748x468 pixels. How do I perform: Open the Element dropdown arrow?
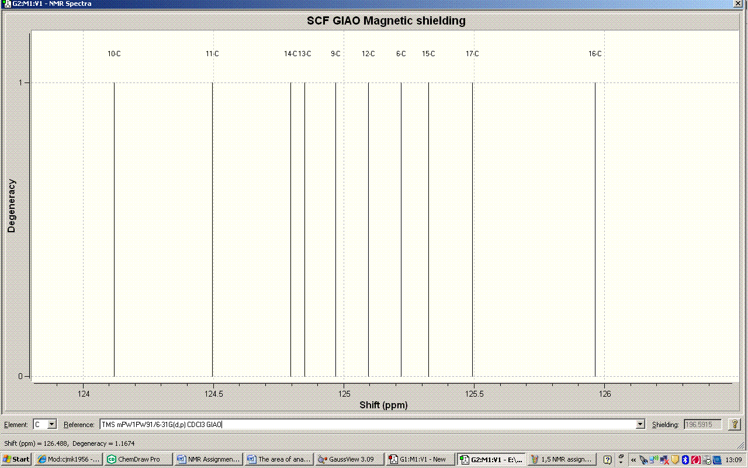[51, 424]
